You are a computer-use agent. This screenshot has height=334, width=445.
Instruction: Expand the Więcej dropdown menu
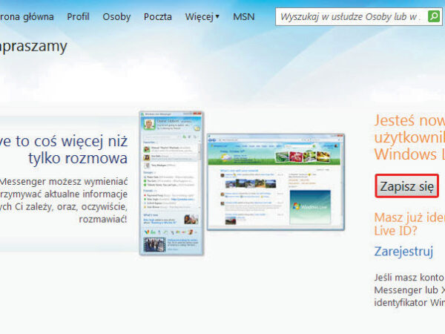202,16
